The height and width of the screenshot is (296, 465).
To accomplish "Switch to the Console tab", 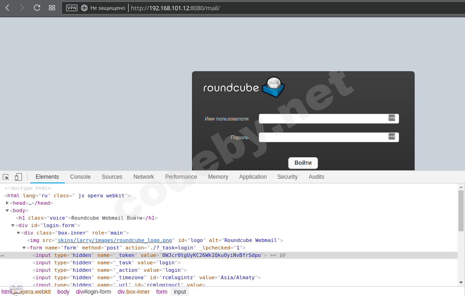I will tap(80, 177).
